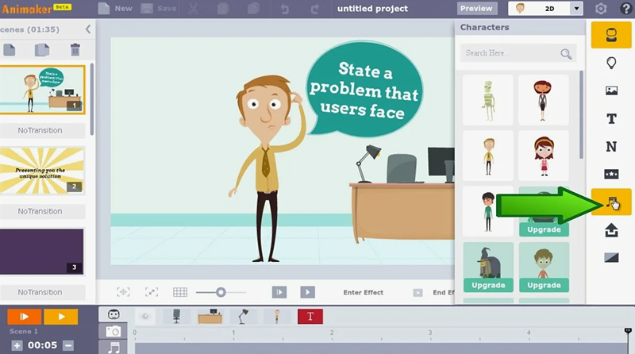Click the upload icon in right sidebar
This screenshot has width=635, height=354.
pyautogui.click(x=611, y=230)
